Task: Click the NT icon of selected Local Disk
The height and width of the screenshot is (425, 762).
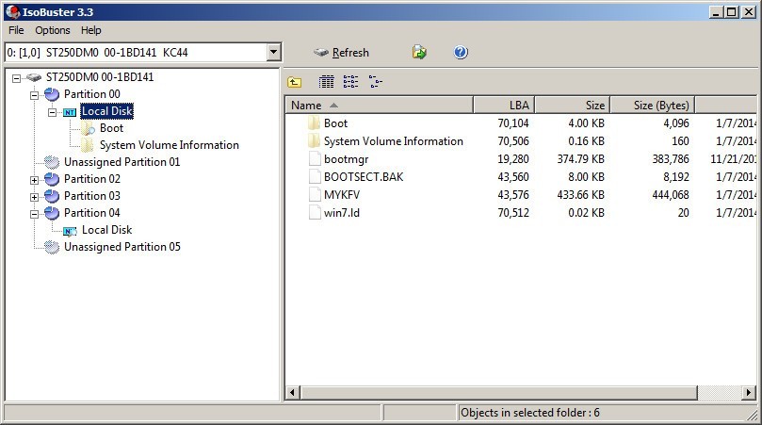Action: pyautogui.click(x=70, y=112)
